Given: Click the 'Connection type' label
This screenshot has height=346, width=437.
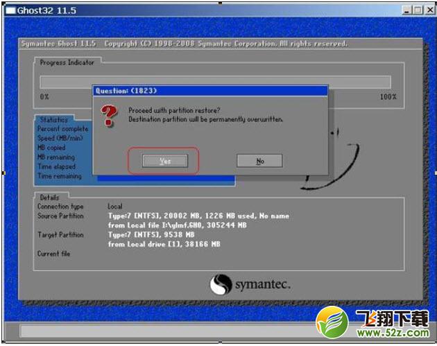Looking at the screenshot, I should 60,207.
